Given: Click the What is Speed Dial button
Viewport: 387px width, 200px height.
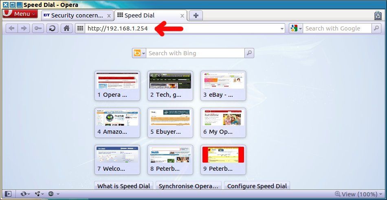Looking at the screenshot, I should pyautogui.click(x=123, y=186).
